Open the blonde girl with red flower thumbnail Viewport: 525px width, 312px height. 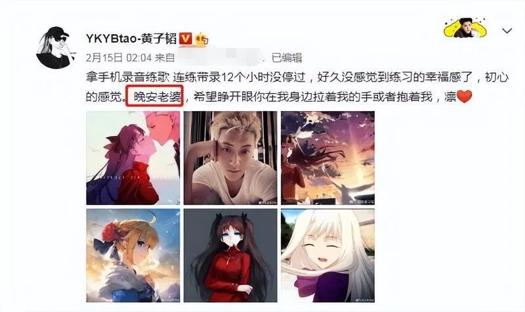point(133,256)
